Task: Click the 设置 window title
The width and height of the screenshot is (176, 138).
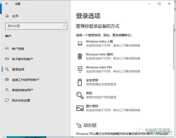Action: coord(18,4)
